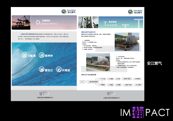Click the white 安江燃气 caption on black background

pyautogui.click(x=154, y=63)
